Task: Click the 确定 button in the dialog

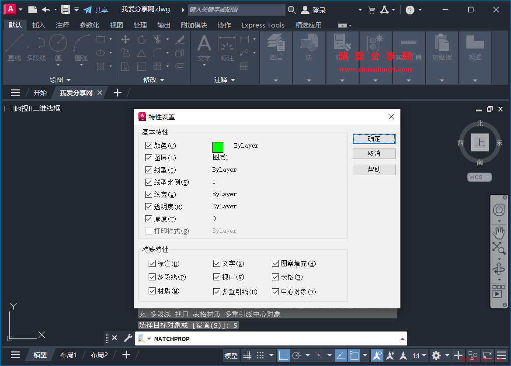Action: (x=374, y=138)
